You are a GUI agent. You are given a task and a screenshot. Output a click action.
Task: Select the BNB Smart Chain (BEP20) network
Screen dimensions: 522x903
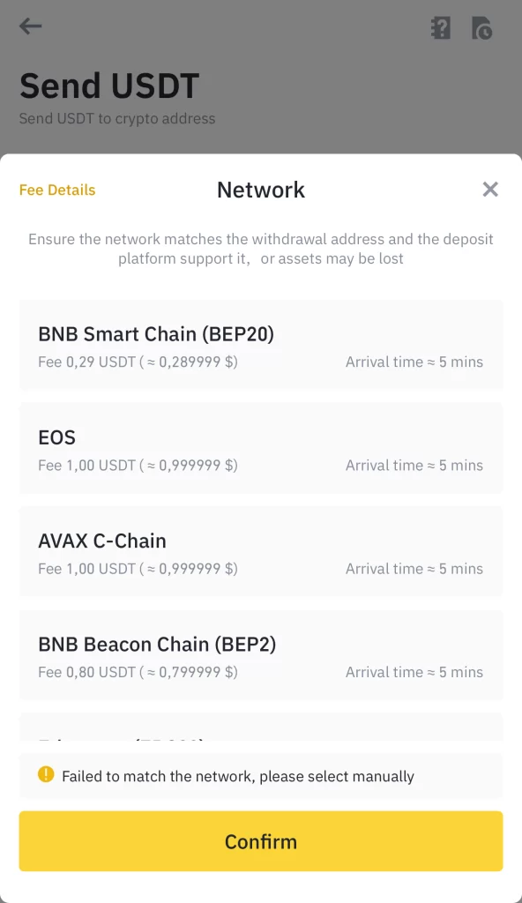pyautogui.click(x=261, y=345)
